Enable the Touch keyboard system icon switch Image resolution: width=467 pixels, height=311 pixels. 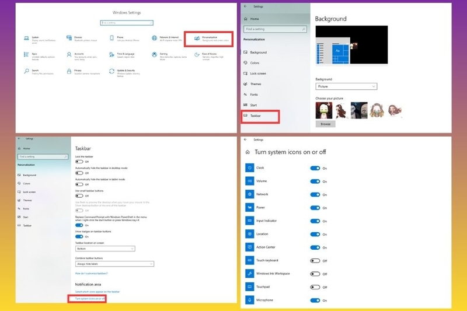315,261
